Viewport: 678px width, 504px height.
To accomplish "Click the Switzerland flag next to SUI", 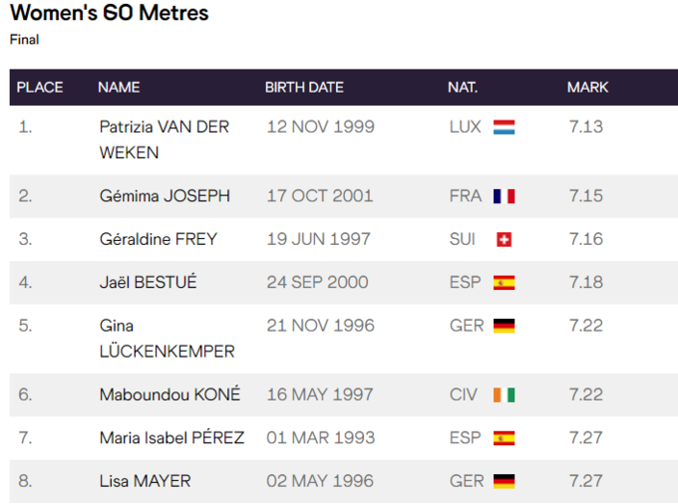I will pos(504,239).
